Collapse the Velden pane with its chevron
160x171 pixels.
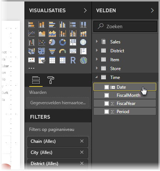(152, 10)
